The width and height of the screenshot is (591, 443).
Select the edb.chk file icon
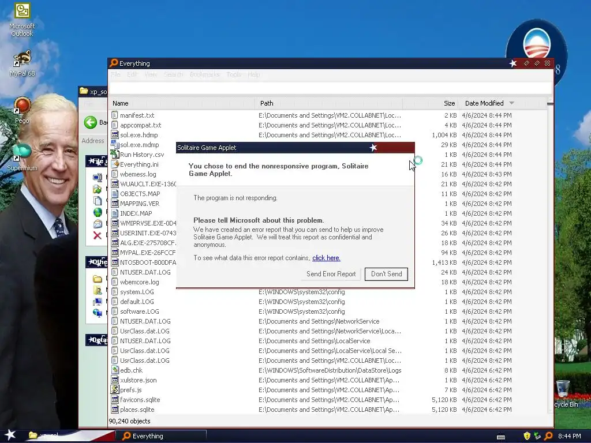pos(115,370)
